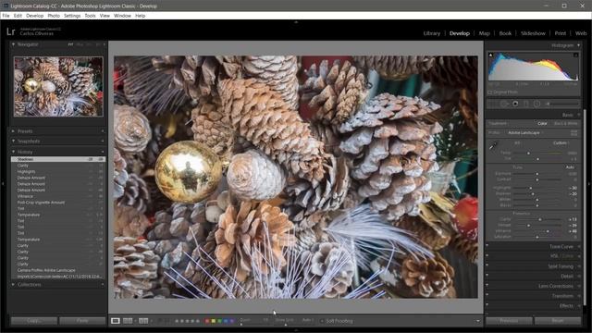Switch to the Slideshow module

[x=533, y=33]
